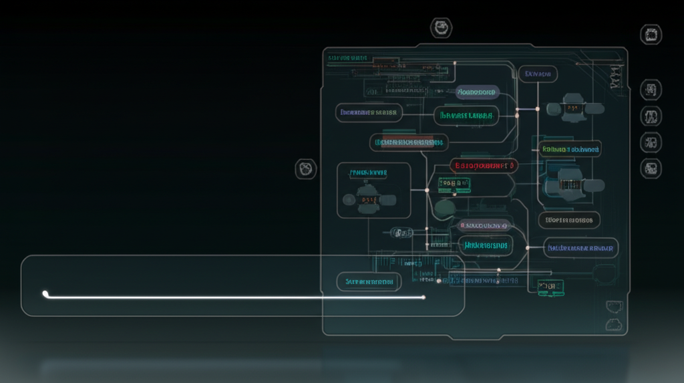
Task: Select the red-outlined node with red text
Action: coord(484,165)
